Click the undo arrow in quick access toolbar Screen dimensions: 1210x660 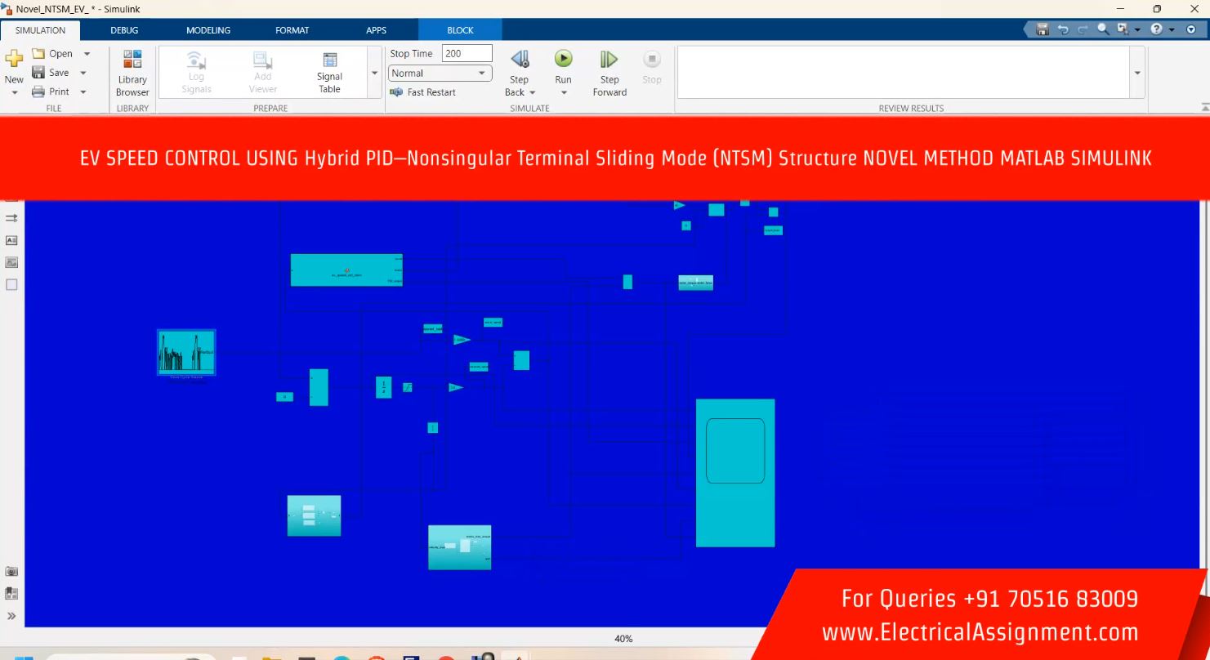pos(1063,29)
